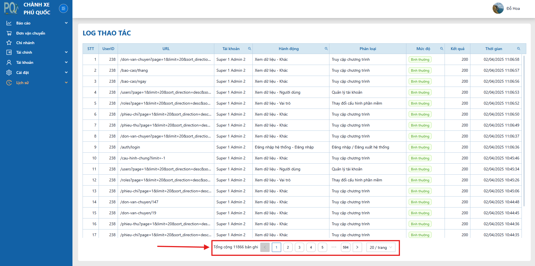Select current page 1 button
Screen dimensions: 535x266
(x=276, y=247)
